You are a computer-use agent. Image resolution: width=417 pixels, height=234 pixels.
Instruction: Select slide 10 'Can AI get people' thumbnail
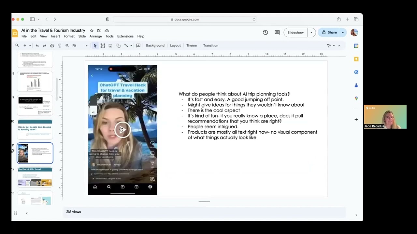pyautogui.click(x=35, y=129)
